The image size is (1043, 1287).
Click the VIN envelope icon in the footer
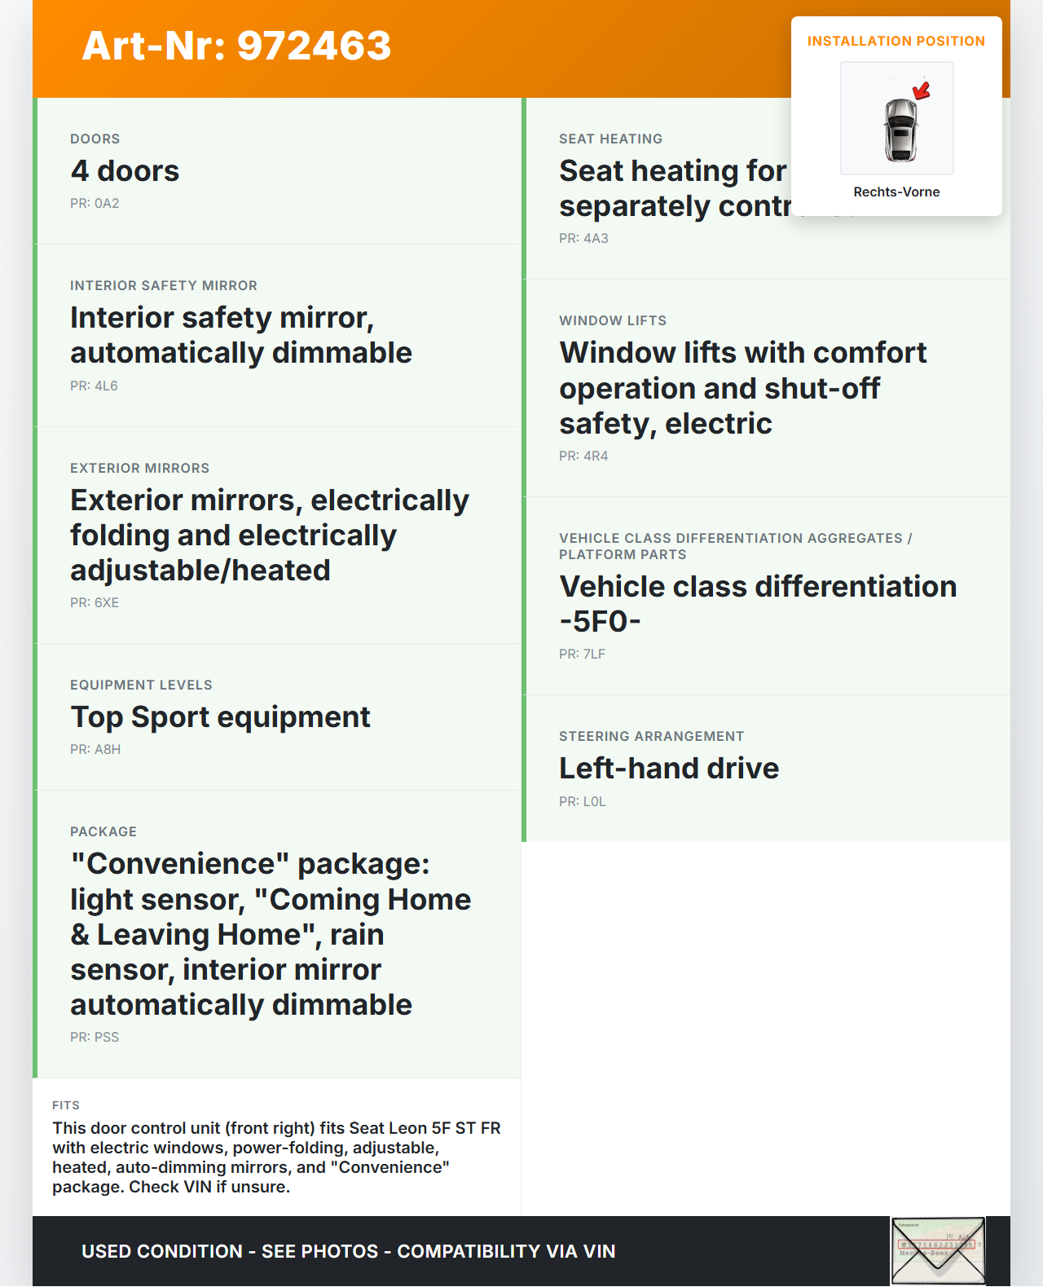pyautogui.click(x=938, y=1251)
